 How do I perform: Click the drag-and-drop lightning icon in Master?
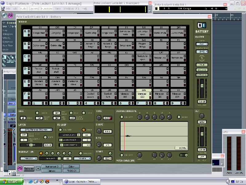pyautogui.click(x=202, y=58)
